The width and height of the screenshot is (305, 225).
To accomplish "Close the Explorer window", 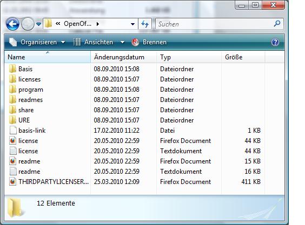I will [274, 5].
